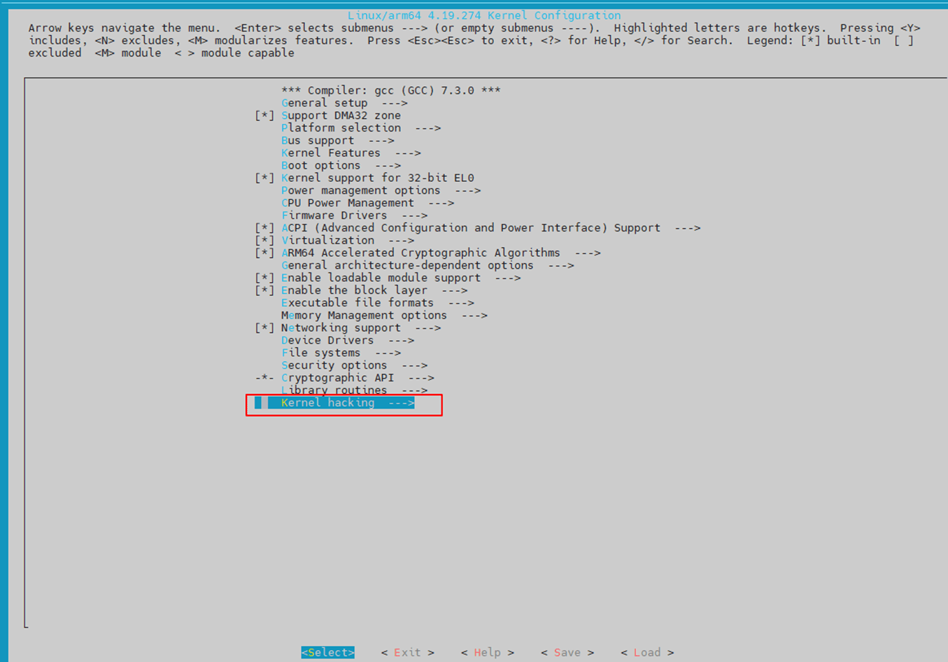Select the highlighted Kernel hacking entry

[334, 403]
